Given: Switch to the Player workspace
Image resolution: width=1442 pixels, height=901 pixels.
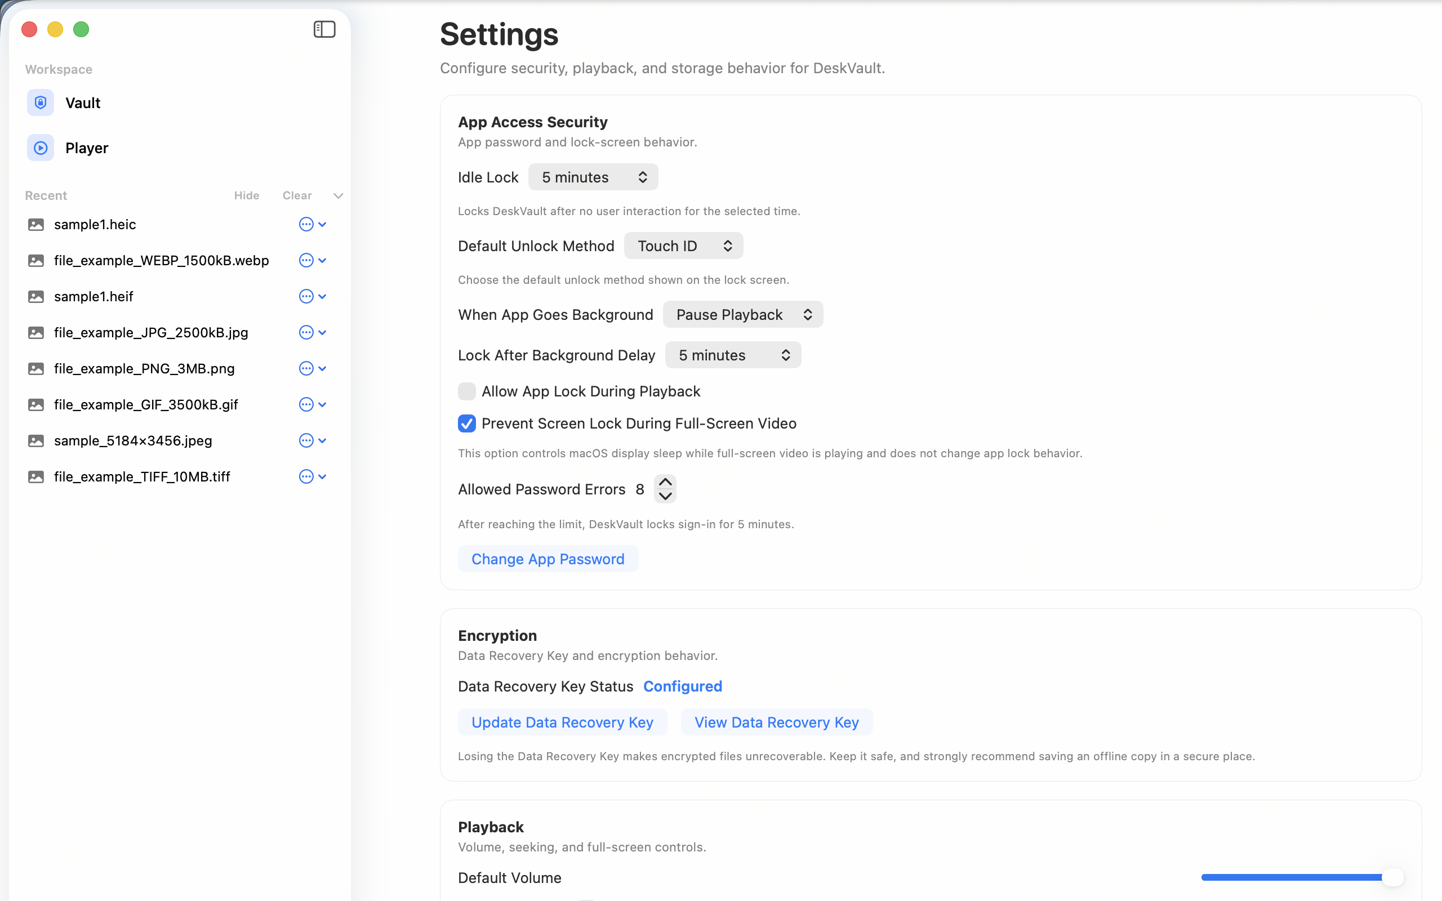Looking at the screenshot, I should pos(86,147).
